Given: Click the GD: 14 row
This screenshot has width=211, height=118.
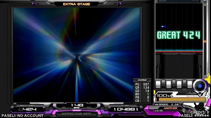Looking at the screenshot, I should tap(142, 91).
